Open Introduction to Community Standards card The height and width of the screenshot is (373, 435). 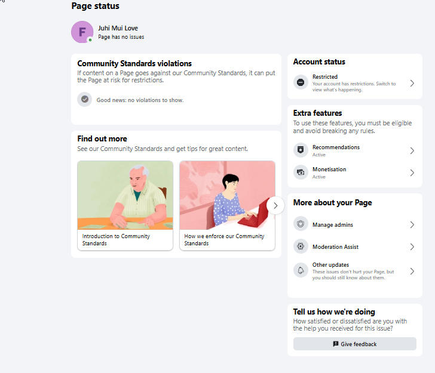125,206
